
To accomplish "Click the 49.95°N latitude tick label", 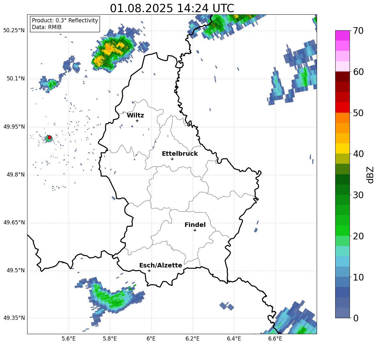I will [14, 127].
